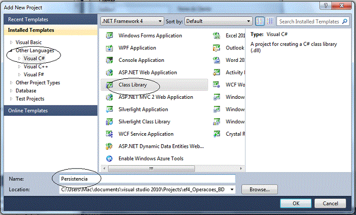Expand the Other Project Types node
Image resolution: width=356 pixels, height=215 pixels.
(11, 83)
